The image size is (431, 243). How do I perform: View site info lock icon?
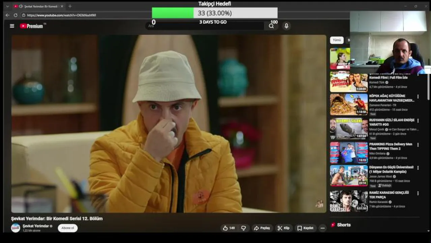(24, 15)
